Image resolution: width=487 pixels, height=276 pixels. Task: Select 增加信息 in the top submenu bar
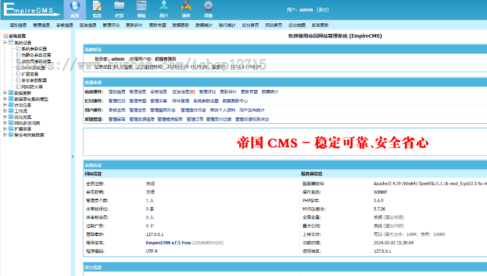coord(18,25)
